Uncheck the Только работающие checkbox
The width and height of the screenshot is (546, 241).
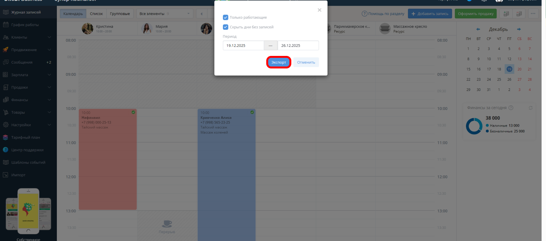(x=225, y=17)
